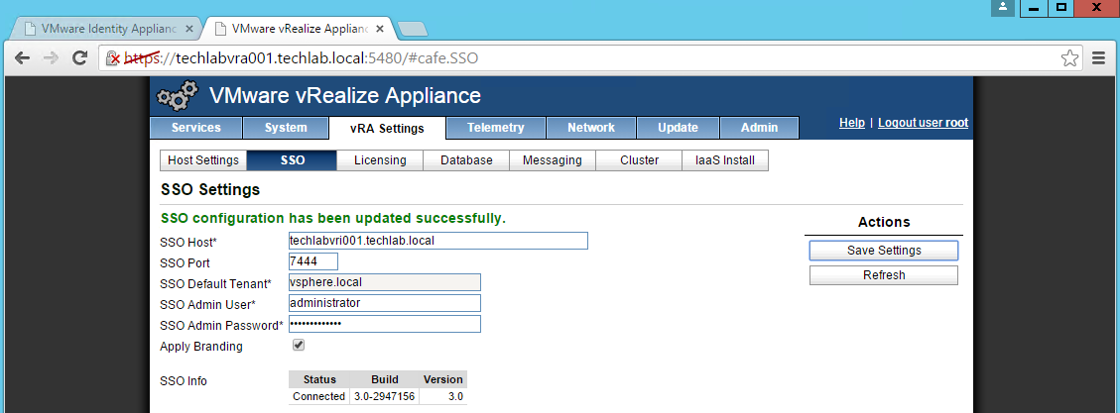Click the Help link
The width and height of the screenshot is (1120, 413).
851,123
